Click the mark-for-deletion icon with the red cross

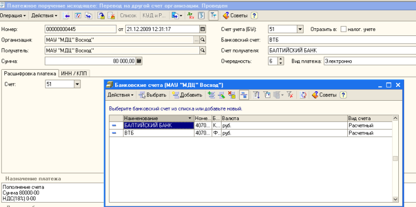click(x=232, y=95)
